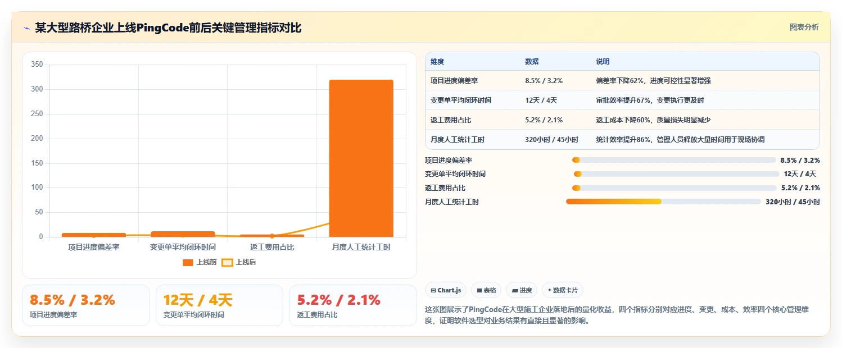
Task: Click the 变更单平均闭环时间 progress bar
Action: coord(676,174)
